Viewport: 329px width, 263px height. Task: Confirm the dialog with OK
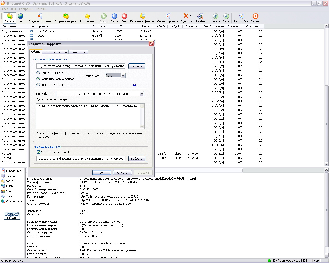pyautogui.click(x=102, y=173)
